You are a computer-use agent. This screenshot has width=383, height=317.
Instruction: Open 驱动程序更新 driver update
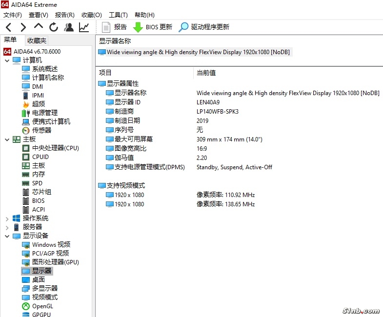pos(204,27)
